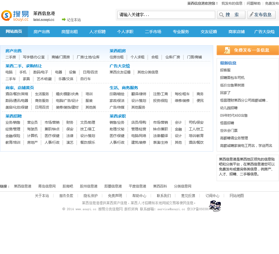Image resolution: width=279 pixels, height=254 pixels.
Task: Click the document icon on the orange banner
Action: point(227,50)
